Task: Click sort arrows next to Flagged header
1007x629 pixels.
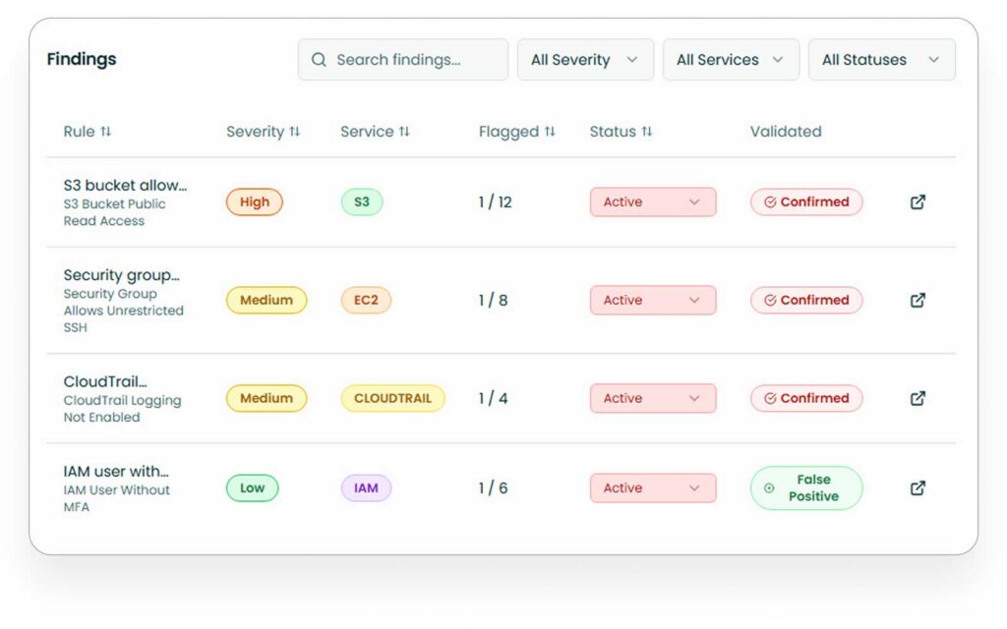Action: [549, 130]
